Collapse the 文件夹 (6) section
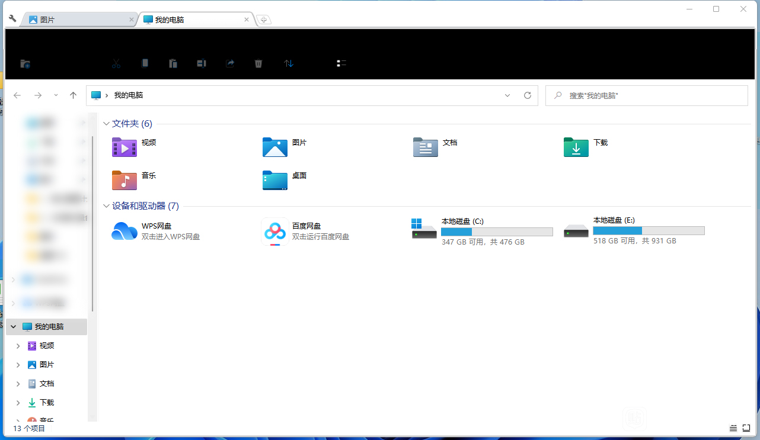 click(x=106, y=123)
